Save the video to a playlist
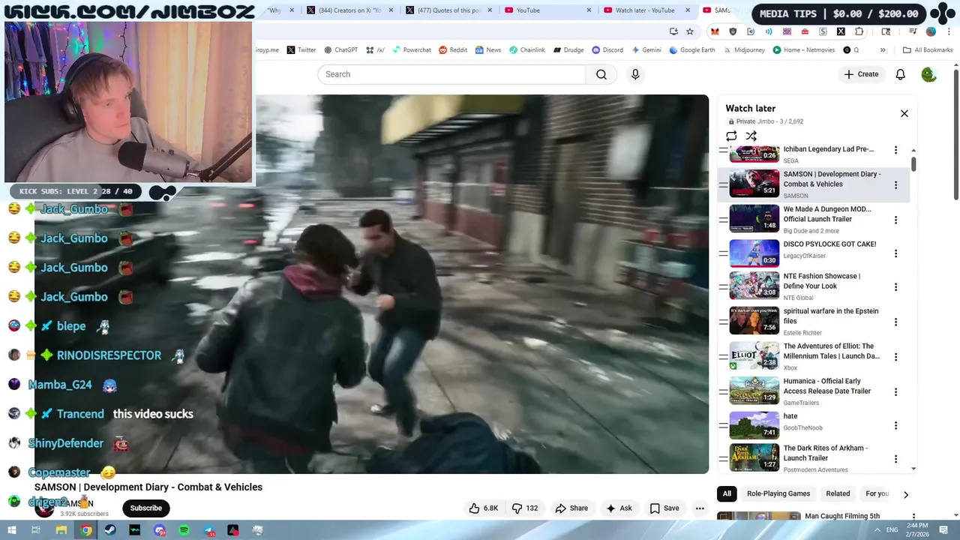This screenshot has height=540, width=960. [x=664, y=508]
